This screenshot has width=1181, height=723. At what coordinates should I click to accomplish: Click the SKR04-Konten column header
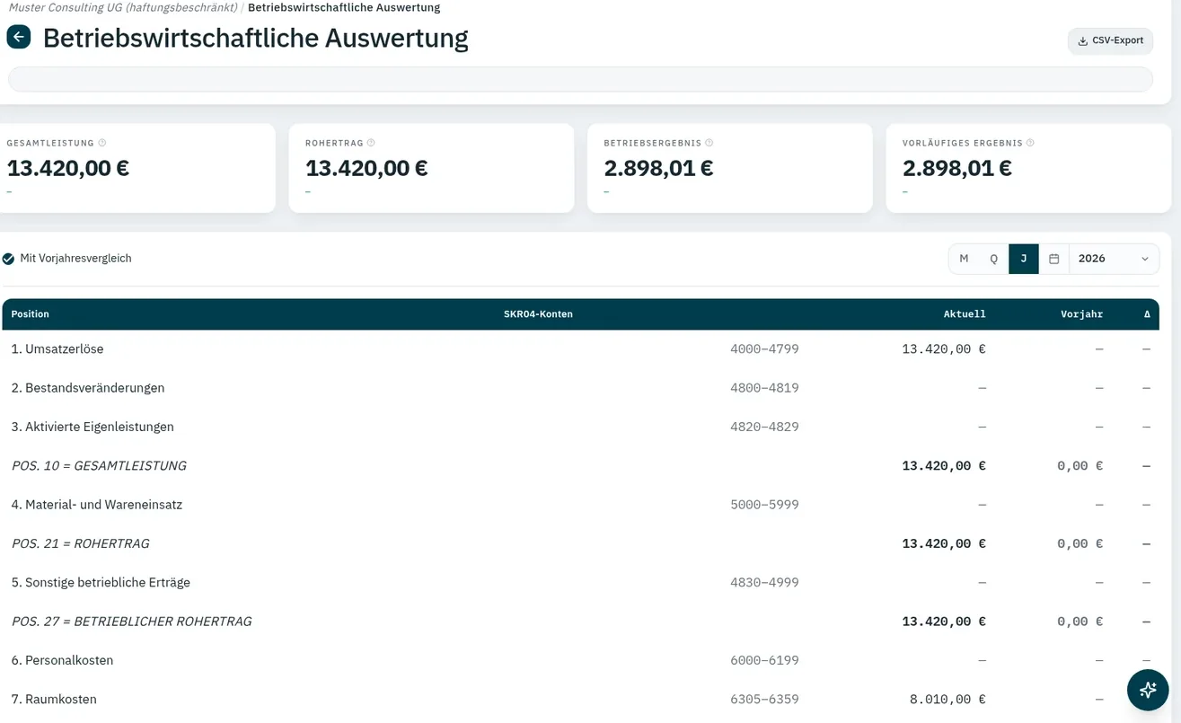(x=538, y=314)
